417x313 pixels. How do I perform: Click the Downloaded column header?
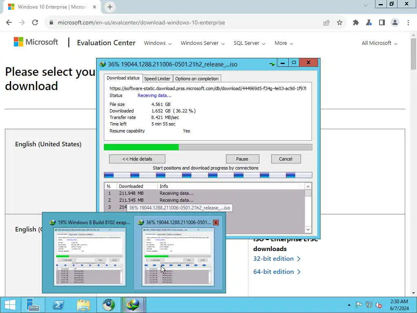(x=137, y=186)
